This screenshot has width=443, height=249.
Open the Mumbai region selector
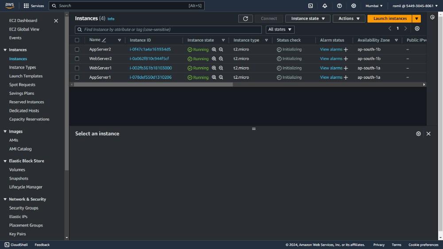[x=374, y=6]
